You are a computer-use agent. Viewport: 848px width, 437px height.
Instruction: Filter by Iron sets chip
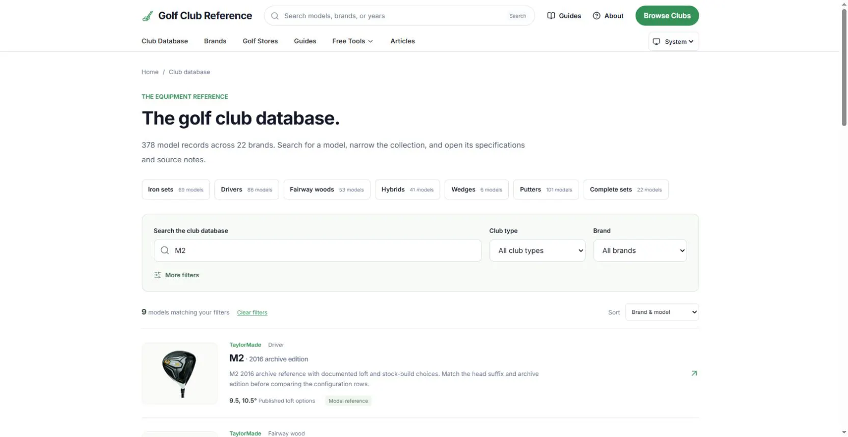pyautogui.click(x=176, y=190)
